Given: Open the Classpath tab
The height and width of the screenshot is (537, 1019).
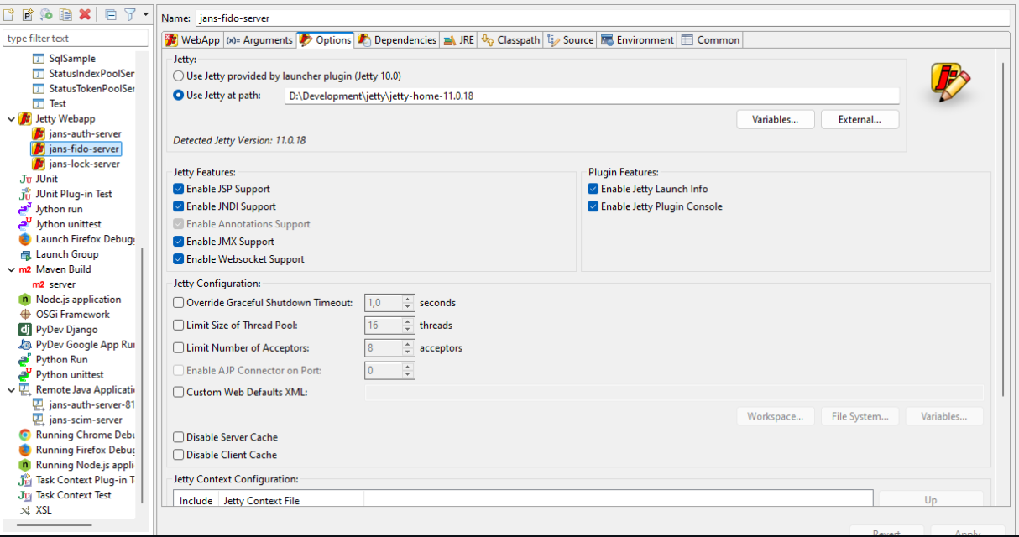Looking at the screenshot, I should [510, 40].
